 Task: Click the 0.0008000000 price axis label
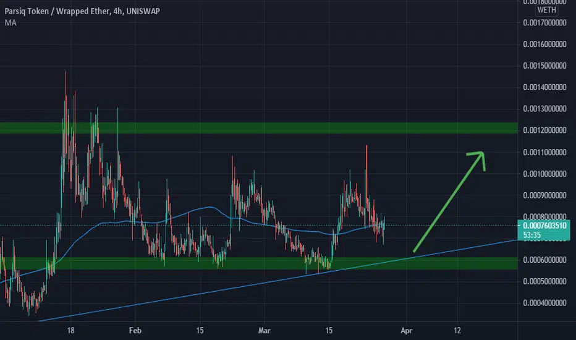pyautogui.click(x=544, y=216)
